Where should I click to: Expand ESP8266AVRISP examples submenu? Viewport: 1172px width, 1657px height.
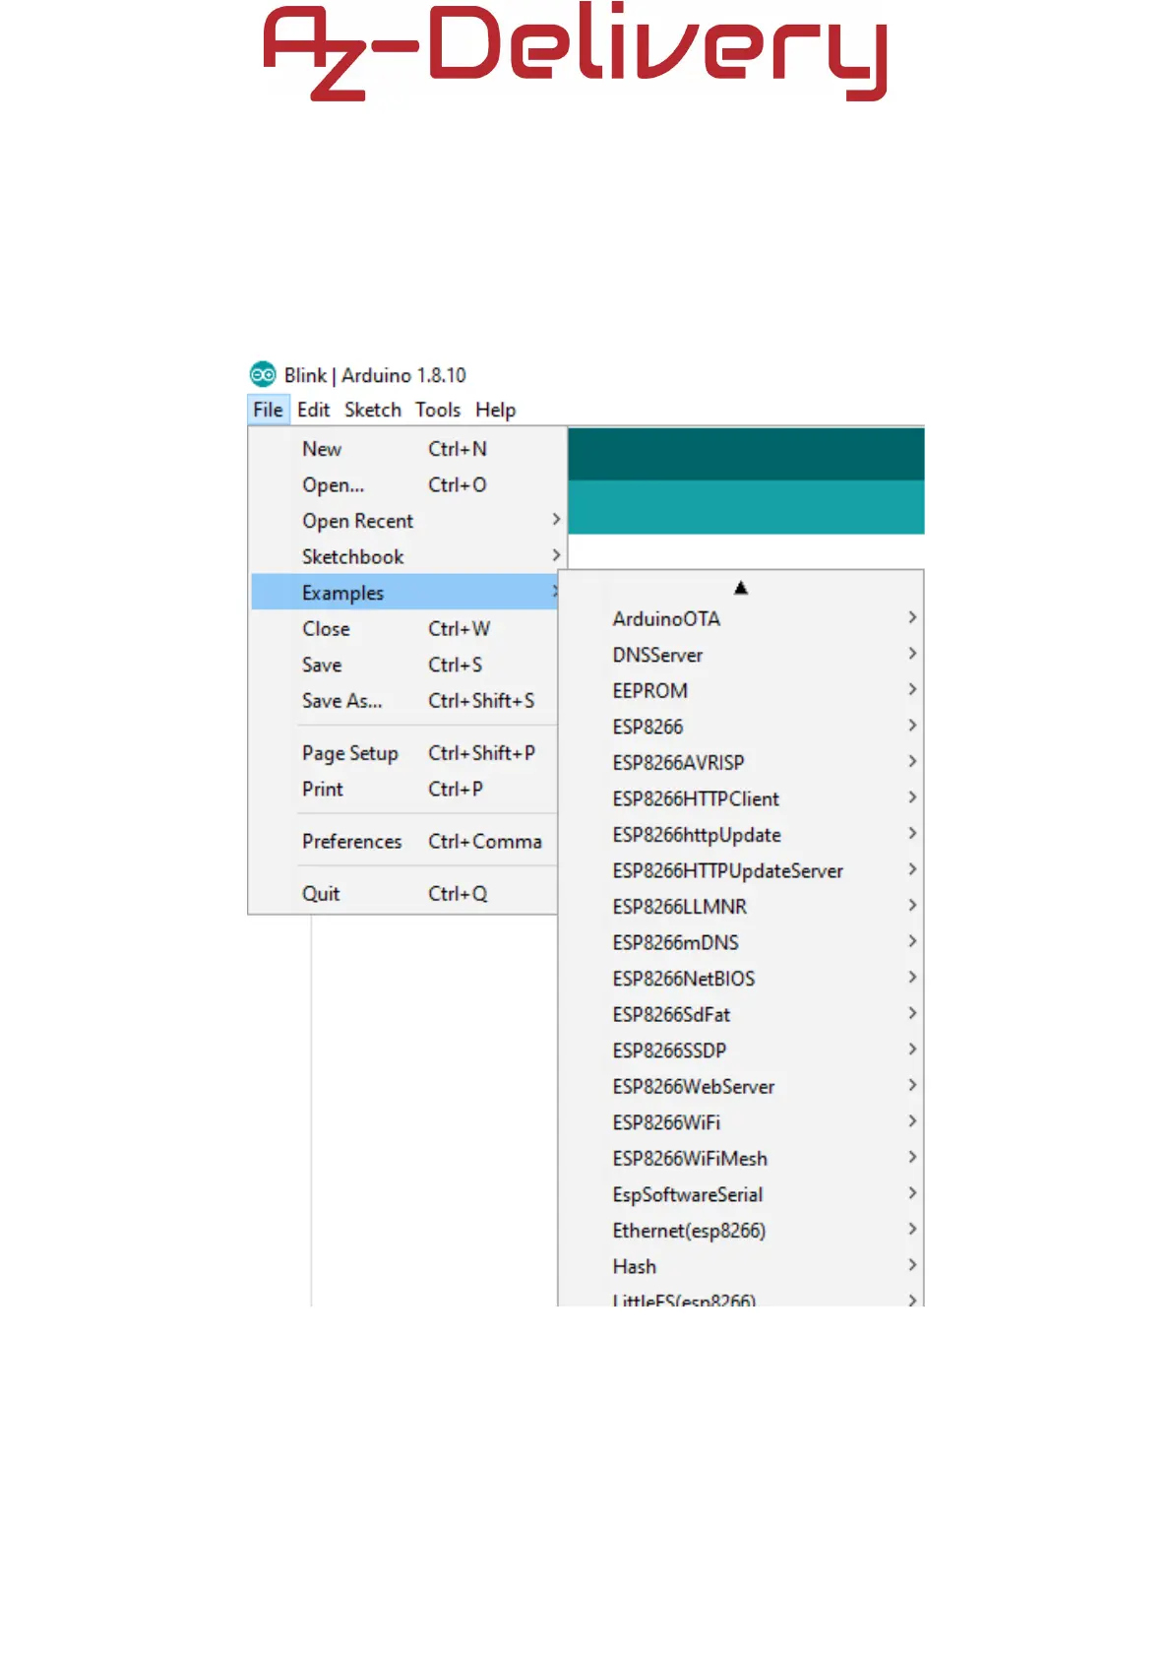pyautogui.click(x=741, y=762)
